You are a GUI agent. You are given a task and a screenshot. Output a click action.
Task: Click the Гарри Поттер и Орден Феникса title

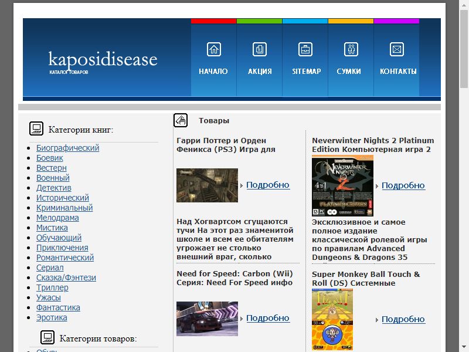[226, 145]
